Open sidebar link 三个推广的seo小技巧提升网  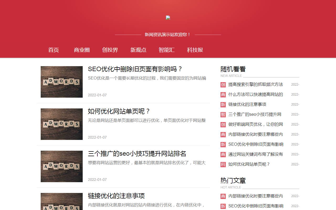pyautogui.click(x=255, y=114)
